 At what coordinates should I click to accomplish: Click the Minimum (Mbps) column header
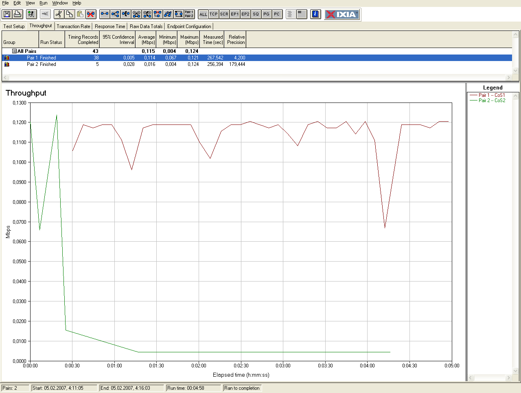point(168,39)
